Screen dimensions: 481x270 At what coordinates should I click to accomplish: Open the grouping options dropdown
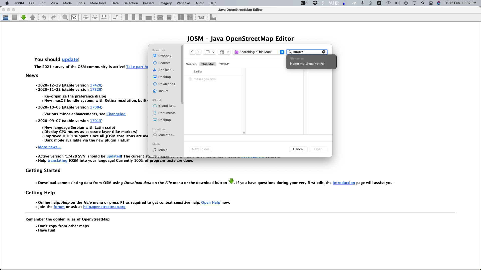224,52
